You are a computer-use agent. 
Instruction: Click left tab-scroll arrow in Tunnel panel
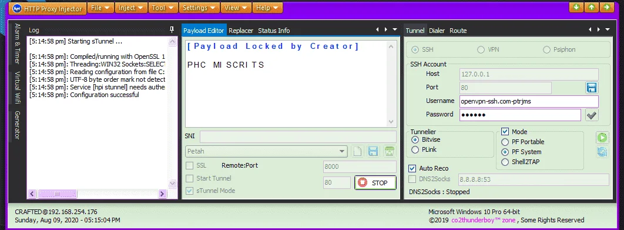590,29
